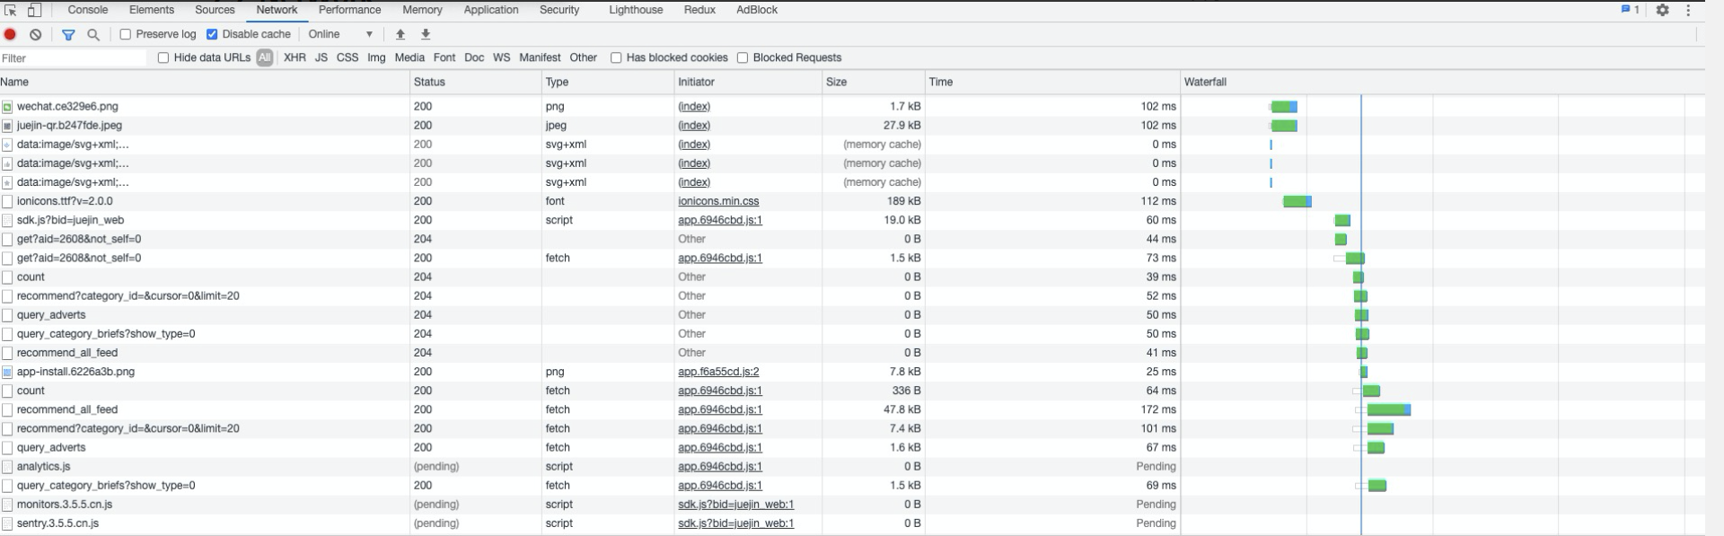
Task: Select the sdk.js?bid=juejin_web request
Action: [x=70, y=220]
